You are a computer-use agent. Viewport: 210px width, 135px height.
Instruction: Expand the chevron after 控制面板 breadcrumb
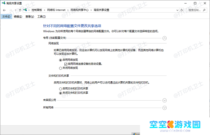(x=44, y=10)
